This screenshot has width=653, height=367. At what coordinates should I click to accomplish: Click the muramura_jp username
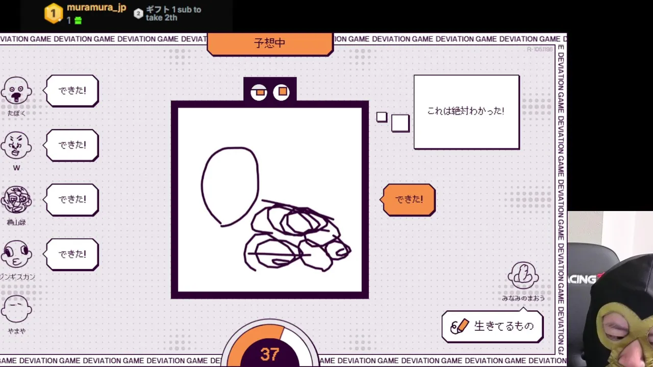[x=96, y=8]
